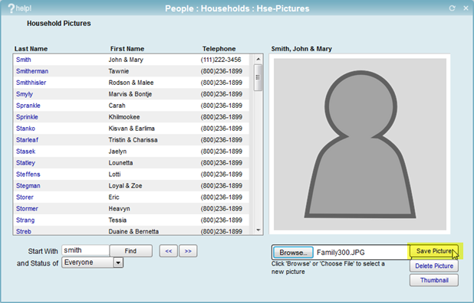Click first name 'Tawnie'
Viewport: 474px width, 303px height.
[x=118, y=71]
